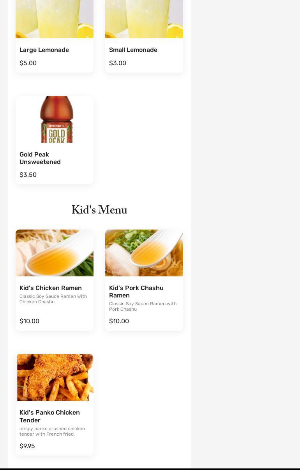Select the Gold Peak Unsweetened title
The width and height of the screenshot is (300, 470).
(x=40, y=158)
